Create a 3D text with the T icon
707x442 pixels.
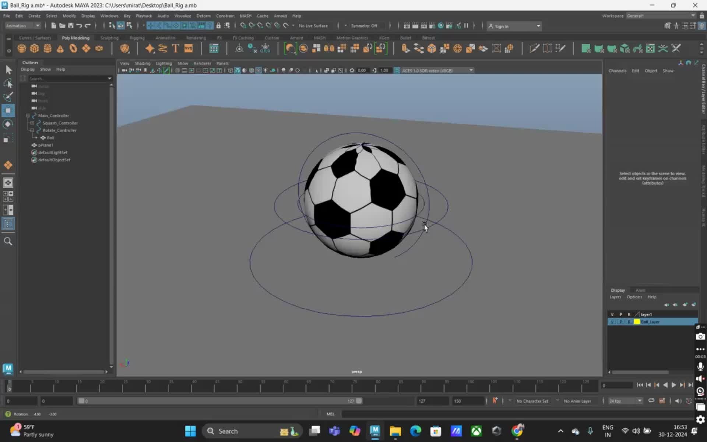[175, 48]
